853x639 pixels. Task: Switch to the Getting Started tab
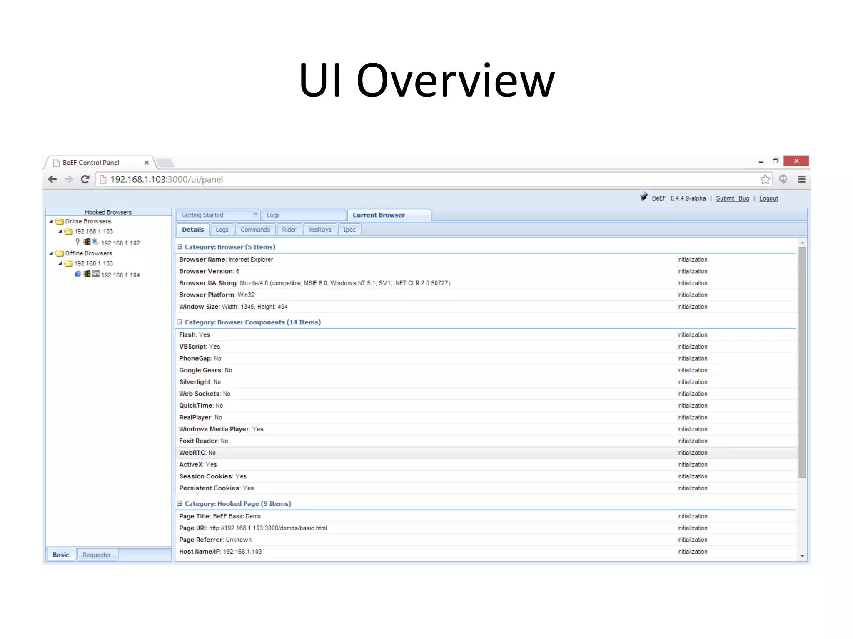pyautogui.click(x=218, y=215)
